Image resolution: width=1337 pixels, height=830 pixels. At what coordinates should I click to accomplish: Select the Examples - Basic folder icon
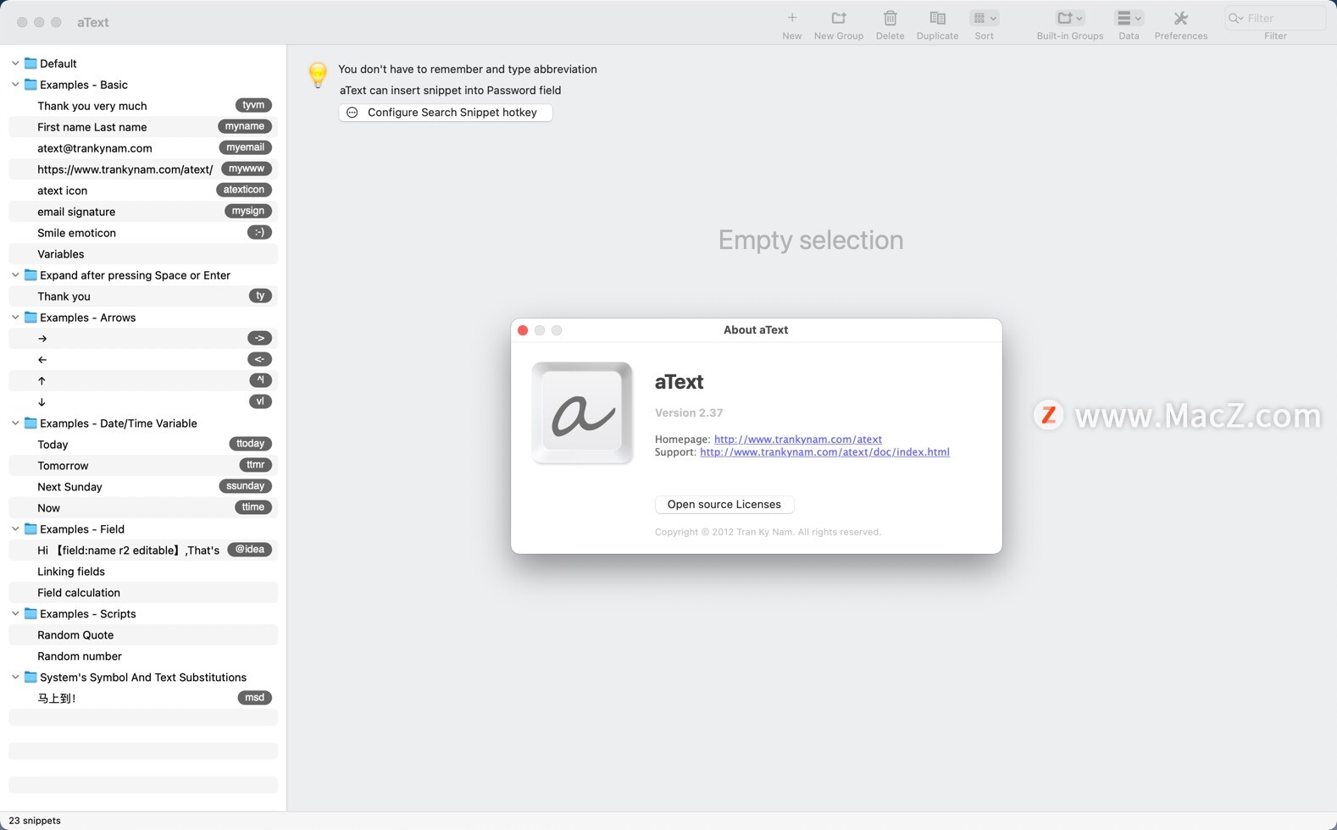[x=31, y=85]
